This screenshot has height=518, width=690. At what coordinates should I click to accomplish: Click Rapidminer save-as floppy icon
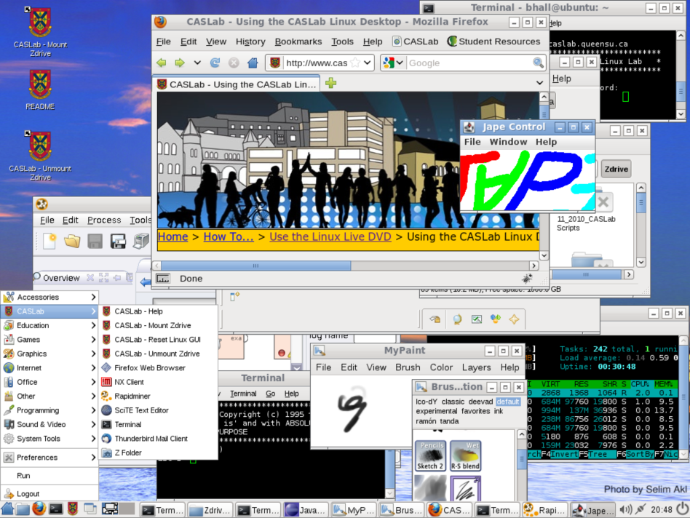point(118,241)
